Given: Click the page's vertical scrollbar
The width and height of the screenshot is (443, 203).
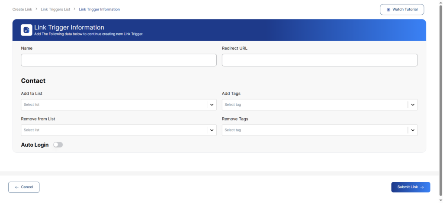Looking at the screenshot, I should point(440,87).
